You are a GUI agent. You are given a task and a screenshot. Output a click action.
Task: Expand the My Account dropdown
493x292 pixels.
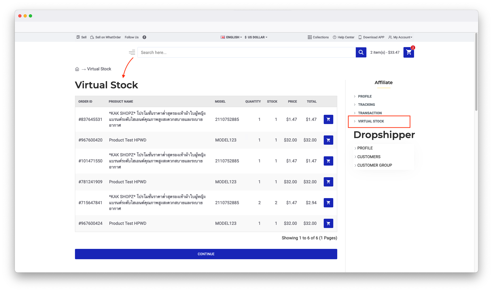(x=400, y=37)
